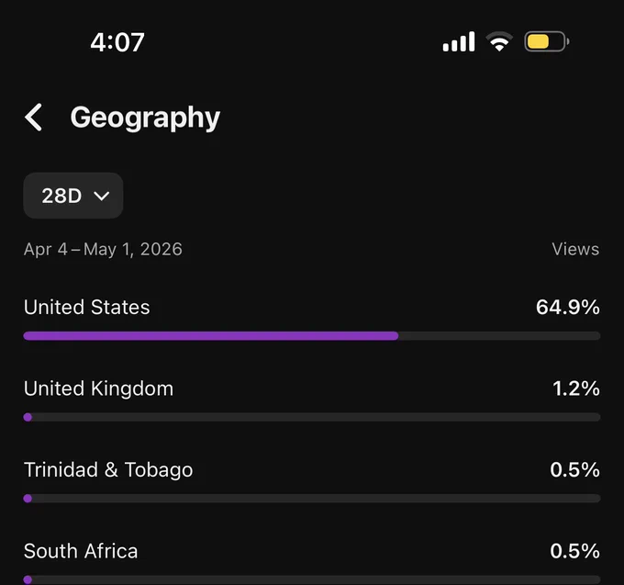Click the United States purple progress bar

click(x=211, y=336)
